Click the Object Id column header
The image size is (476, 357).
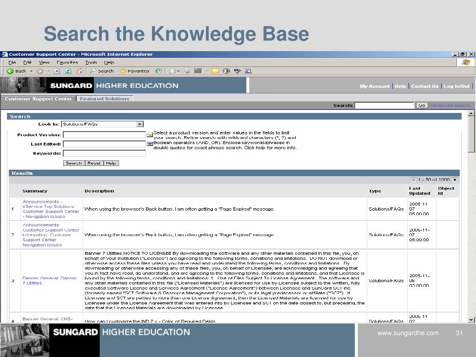pos(446,191)
